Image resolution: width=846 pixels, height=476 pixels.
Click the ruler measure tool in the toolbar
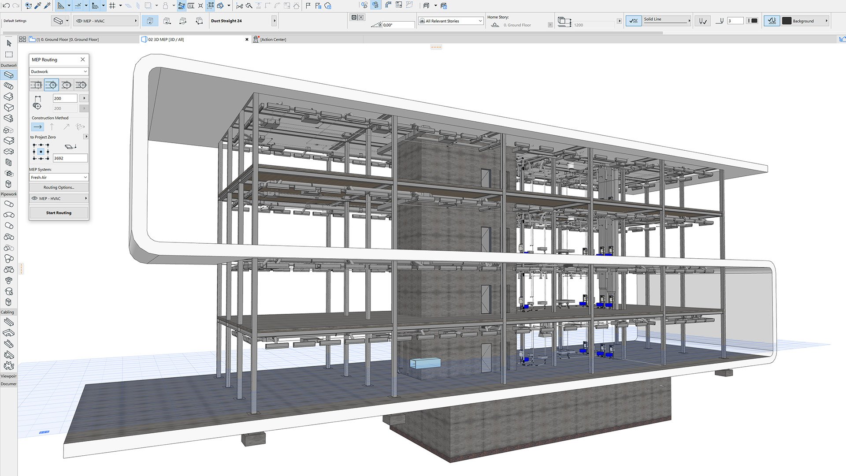[191, 6]
